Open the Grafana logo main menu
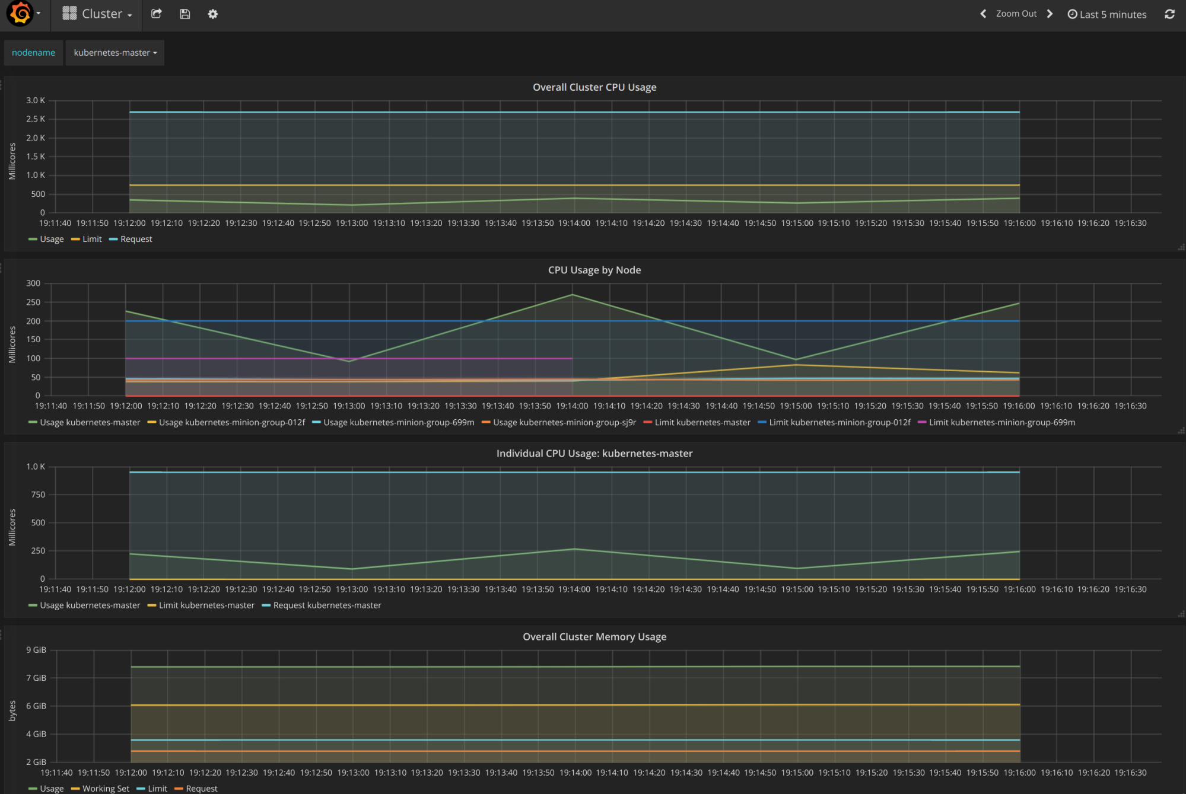The width and height of the screenshot is (1186, 794). click(x=20, y=14)
